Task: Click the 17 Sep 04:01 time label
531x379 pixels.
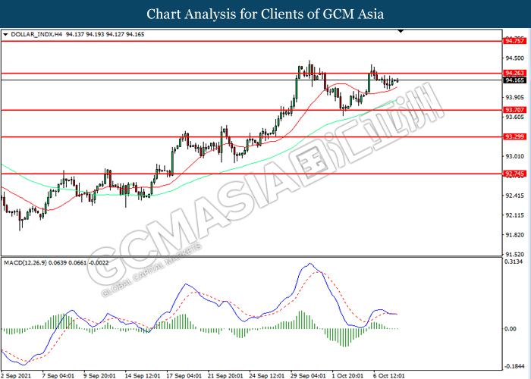Action: tap(184, 376)
